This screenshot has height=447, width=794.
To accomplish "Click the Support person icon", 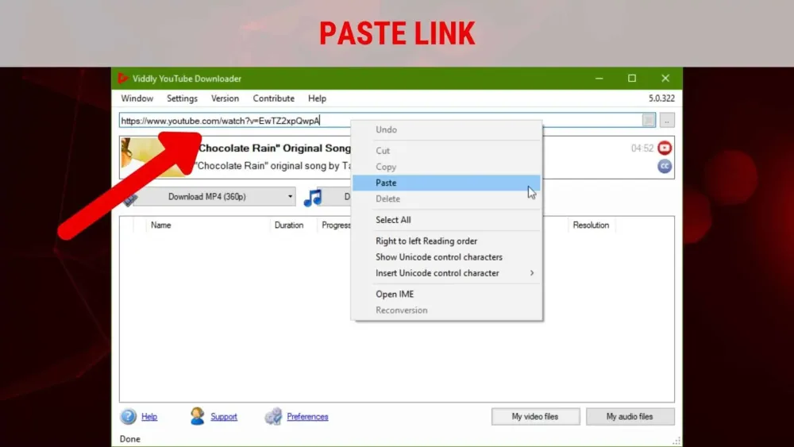I will (198, 416).
